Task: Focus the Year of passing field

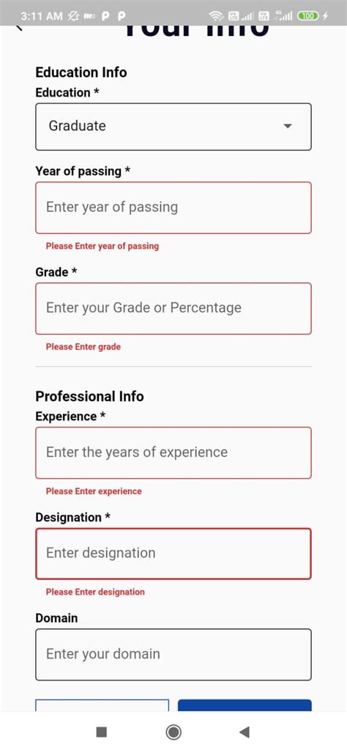Action: point(173,207)
